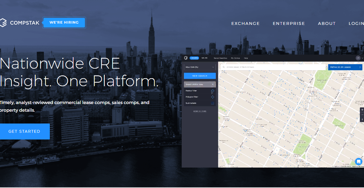The width and height of the screenshot is (364, 188).
Task: Click the map zoom out minus icon
Action: pos(362,115)
